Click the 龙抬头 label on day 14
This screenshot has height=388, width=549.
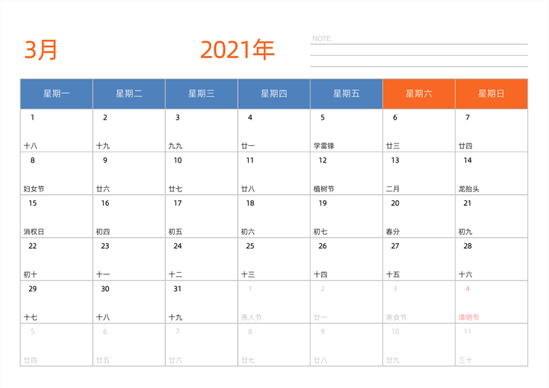pyautogui.click(x=468, y=189)
